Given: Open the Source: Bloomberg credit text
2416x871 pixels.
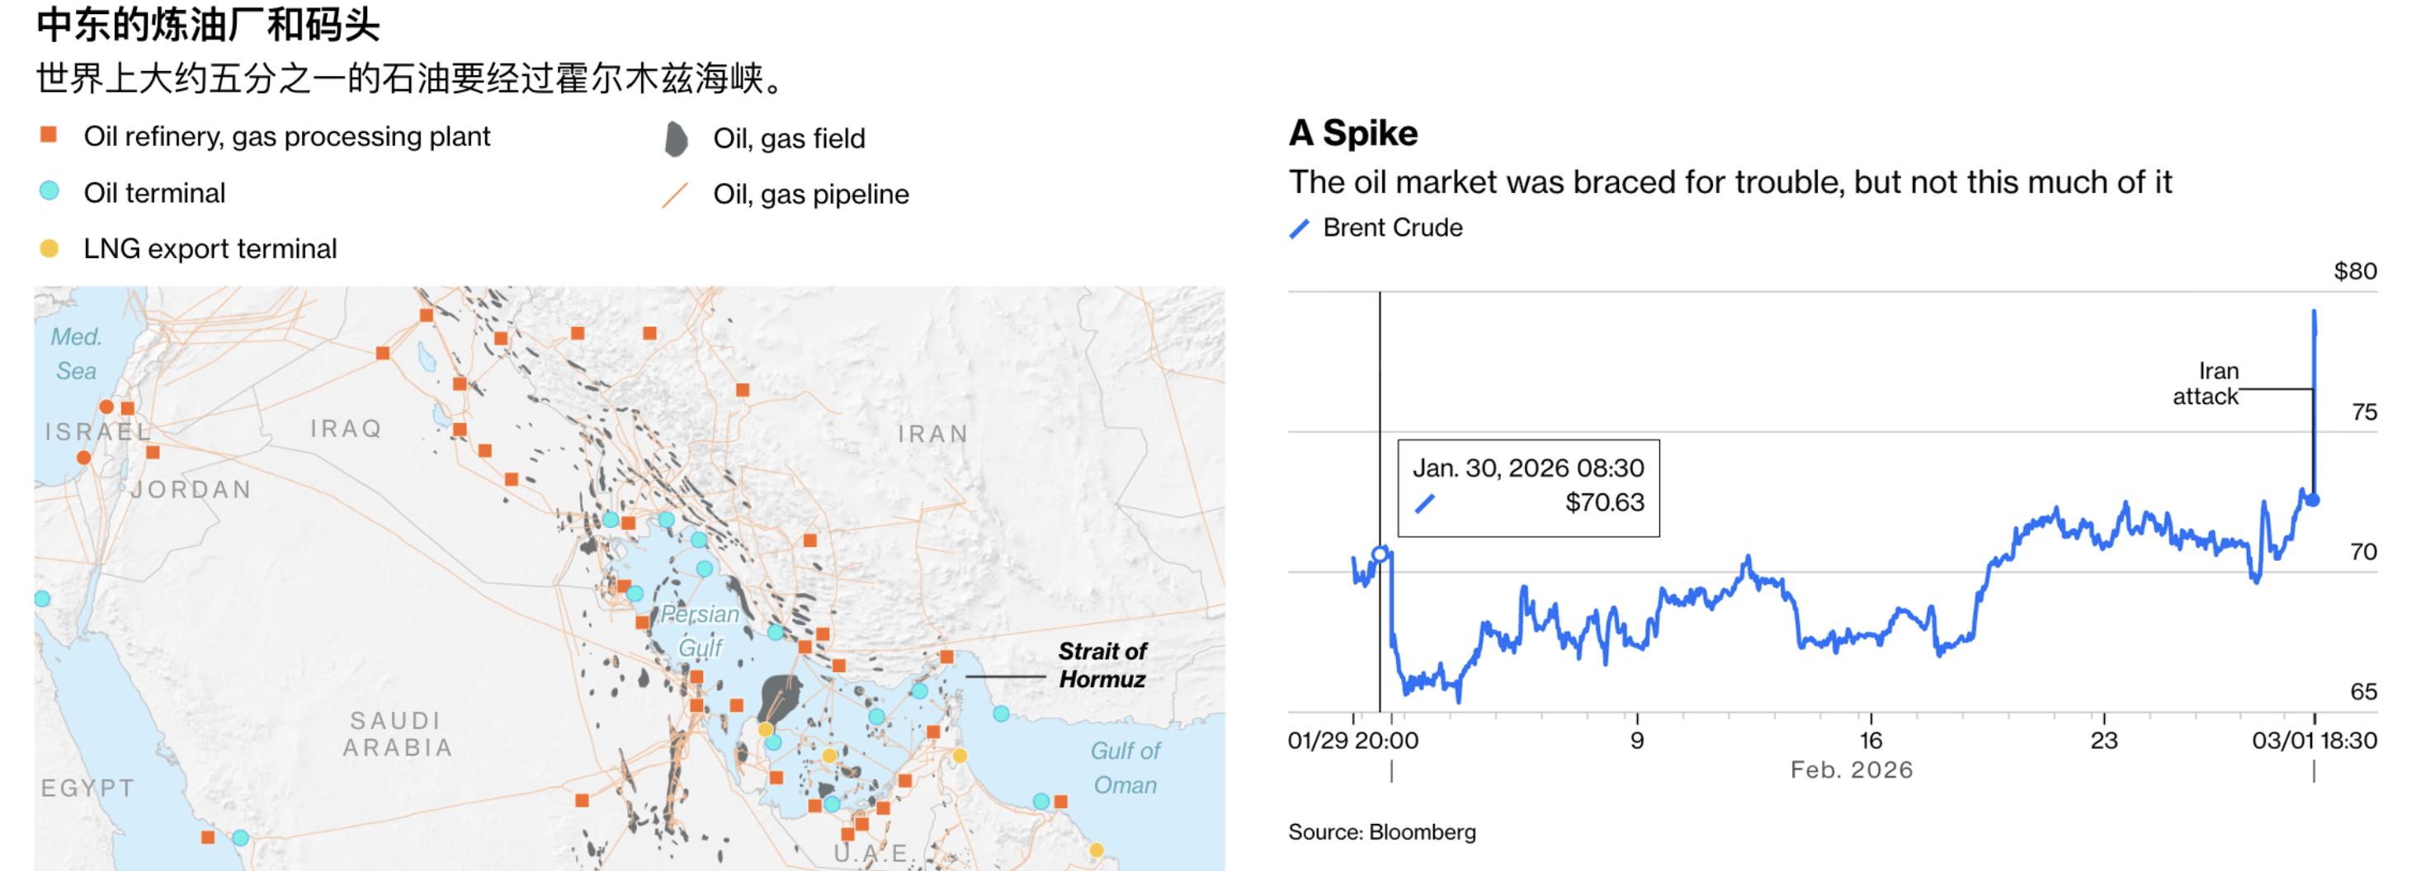Looking at the screenshot, I should point(1381,831).
